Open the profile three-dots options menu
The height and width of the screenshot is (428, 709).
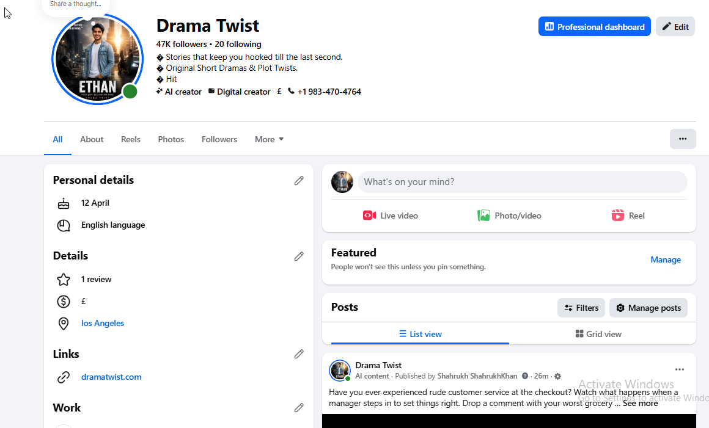click(683, 139)
